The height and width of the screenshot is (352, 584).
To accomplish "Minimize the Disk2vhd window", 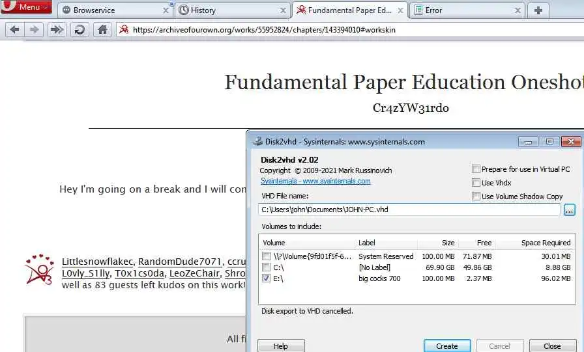I will [x=528, y=142].
